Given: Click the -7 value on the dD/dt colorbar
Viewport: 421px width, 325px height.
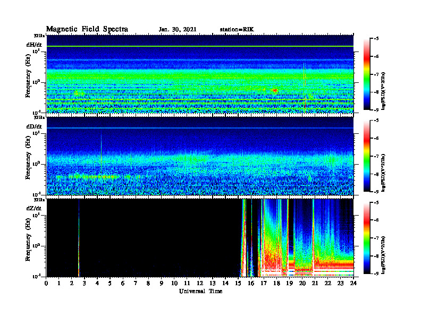Looking at the screenshot, I should coord(376,156).
